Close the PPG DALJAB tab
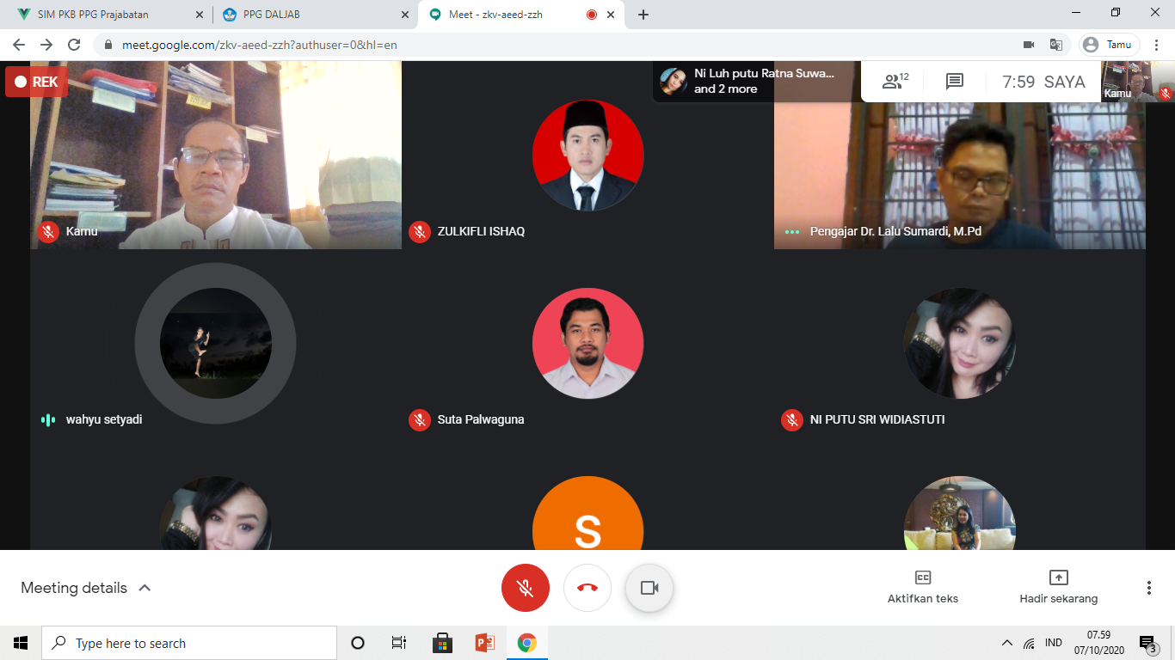Screen dimensions: 1175x660 (x=405, y=15)
